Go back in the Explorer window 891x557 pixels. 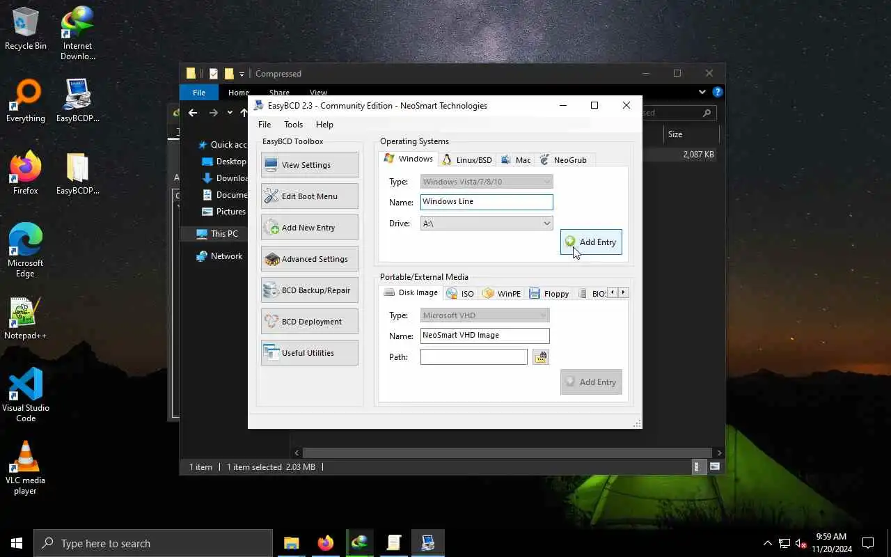coord(193,113)
